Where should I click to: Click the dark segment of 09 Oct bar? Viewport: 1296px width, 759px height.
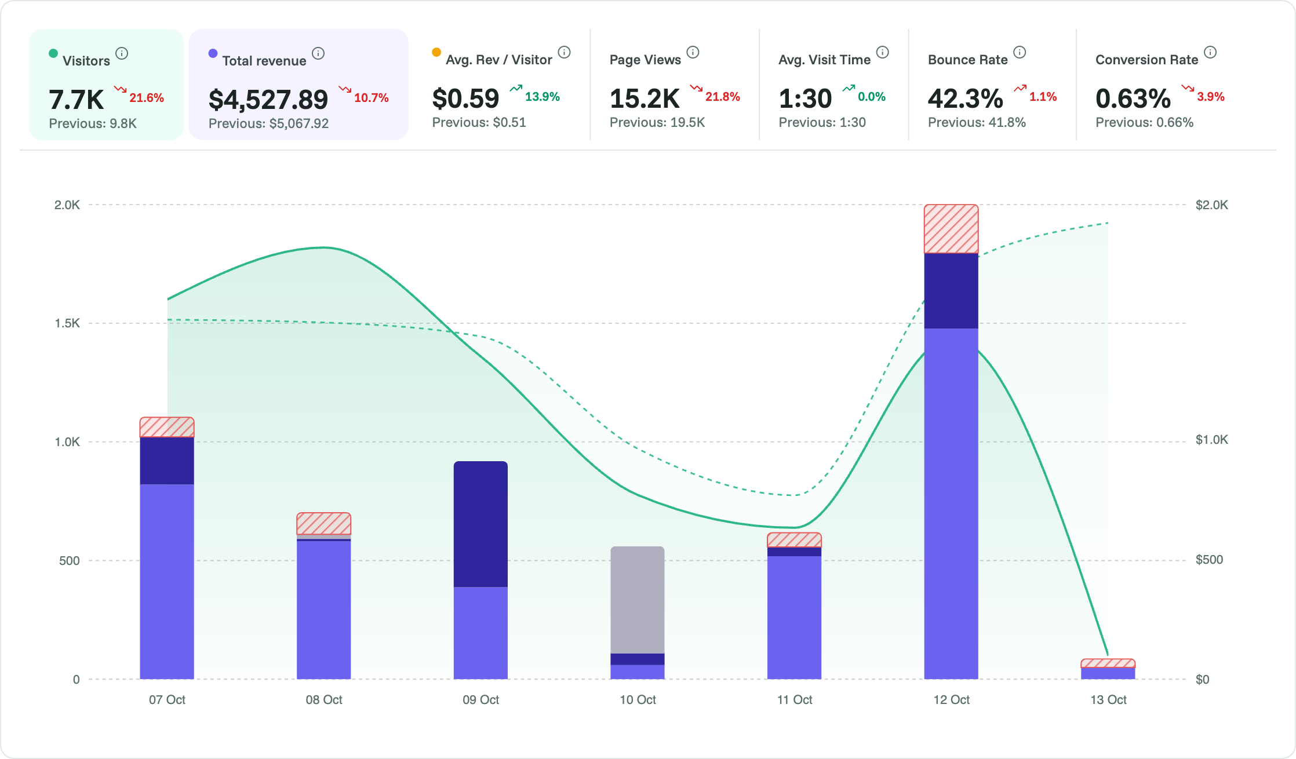coord(480,524)
